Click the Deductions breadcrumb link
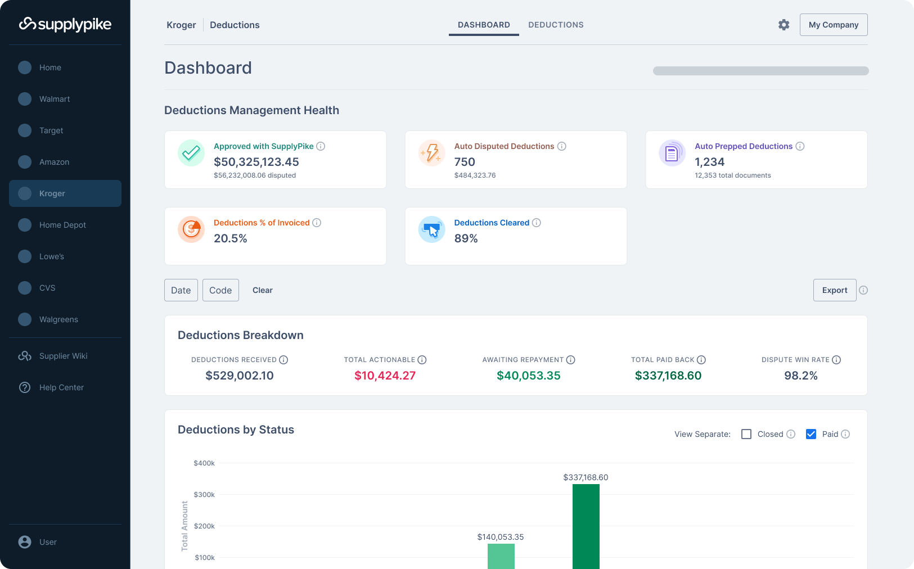The image size is (914, 569). point(235,25)
